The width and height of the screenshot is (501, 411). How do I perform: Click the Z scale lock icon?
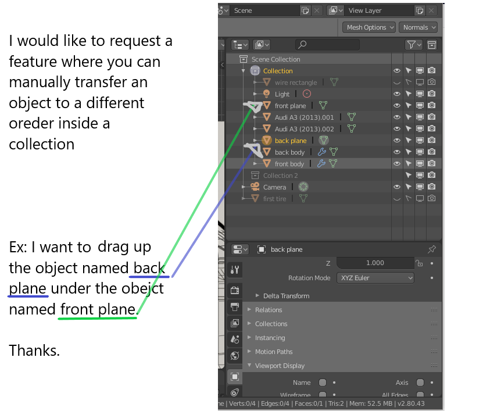click(419, 263)
